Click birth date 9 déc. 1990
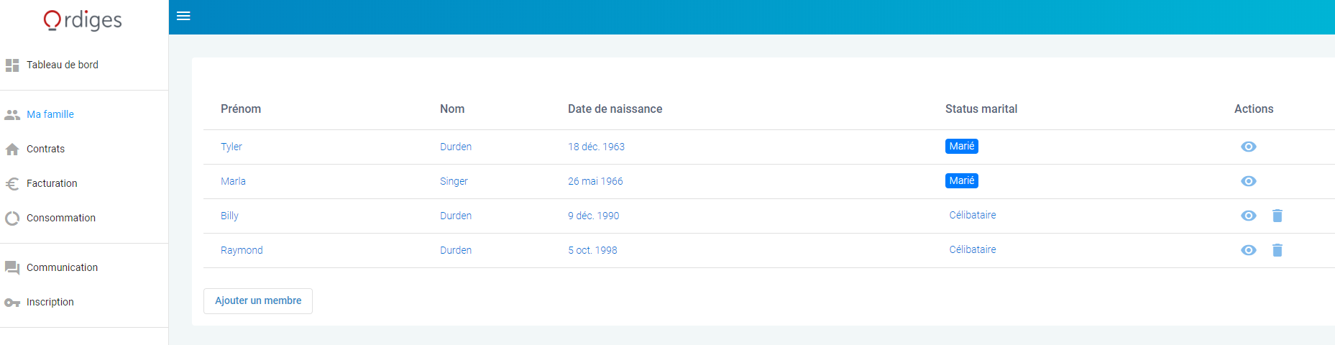 (x=593, y=216)
